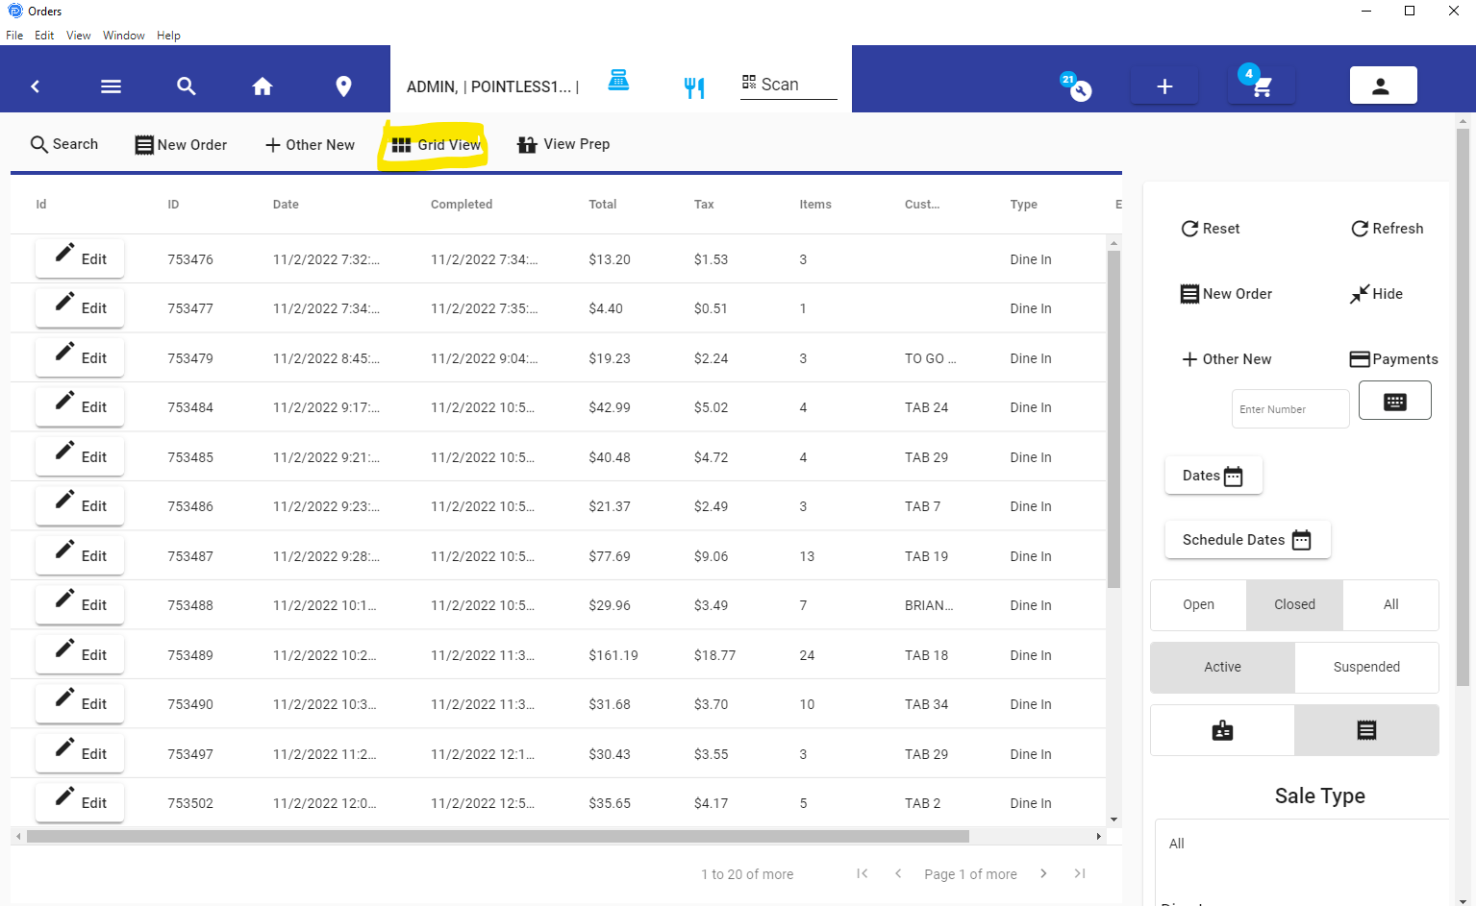Filter to Open orders
Screen dimensions: 1476x906
click(1198, 604)
